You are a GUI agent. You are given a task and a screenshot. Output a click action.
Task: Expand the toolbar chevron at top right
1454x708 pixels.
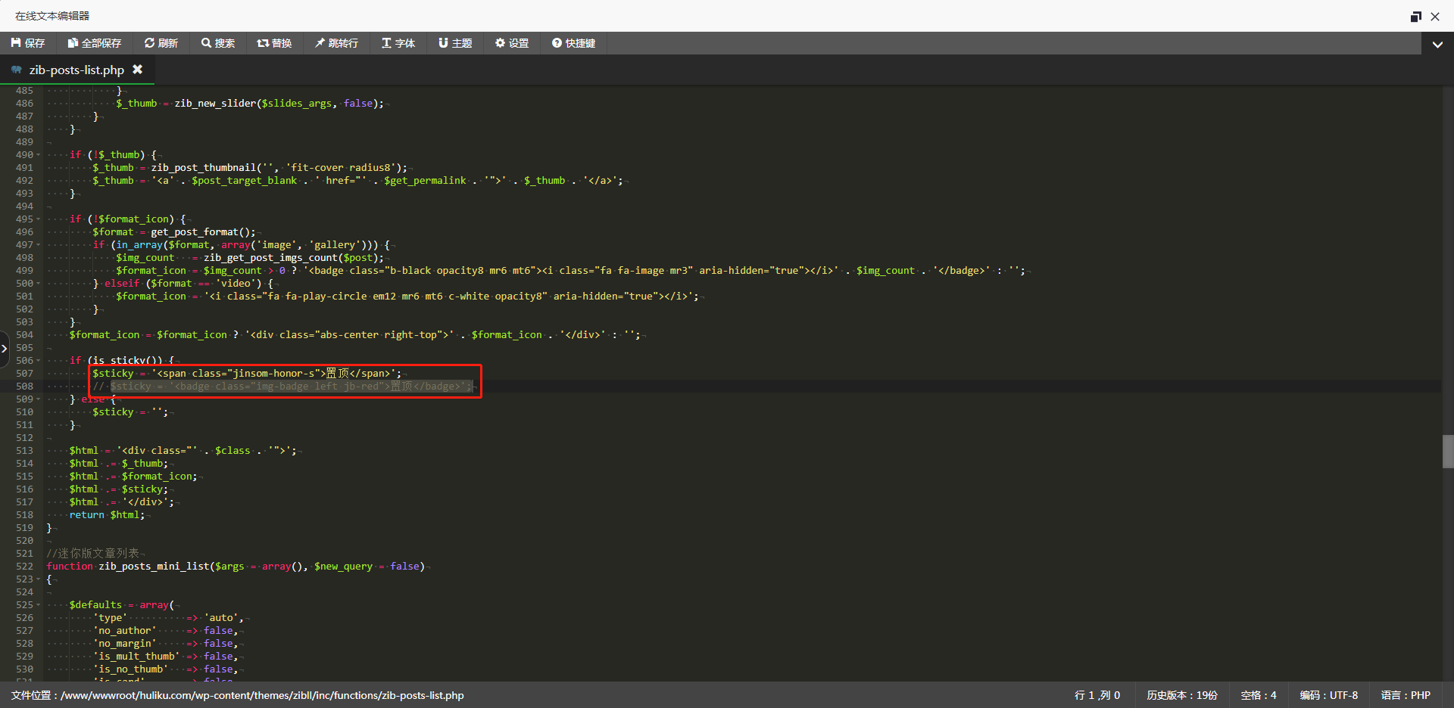(x=1437, y=44)
